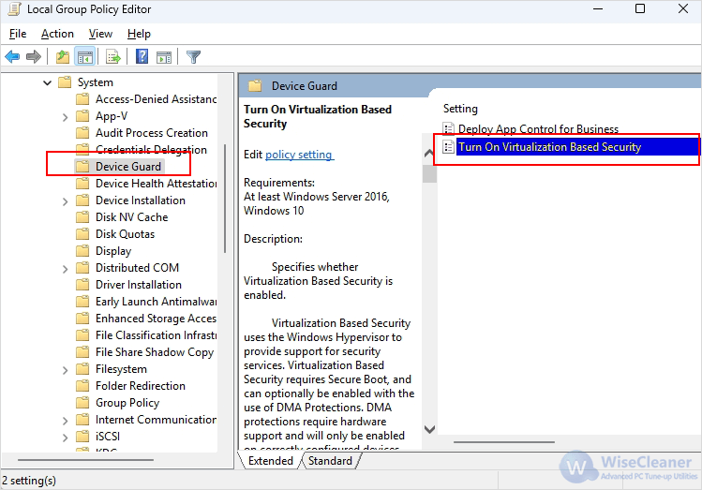
Task: Click the tree pane vertical scrollbar thumb
Action: [x=225, y=199]
